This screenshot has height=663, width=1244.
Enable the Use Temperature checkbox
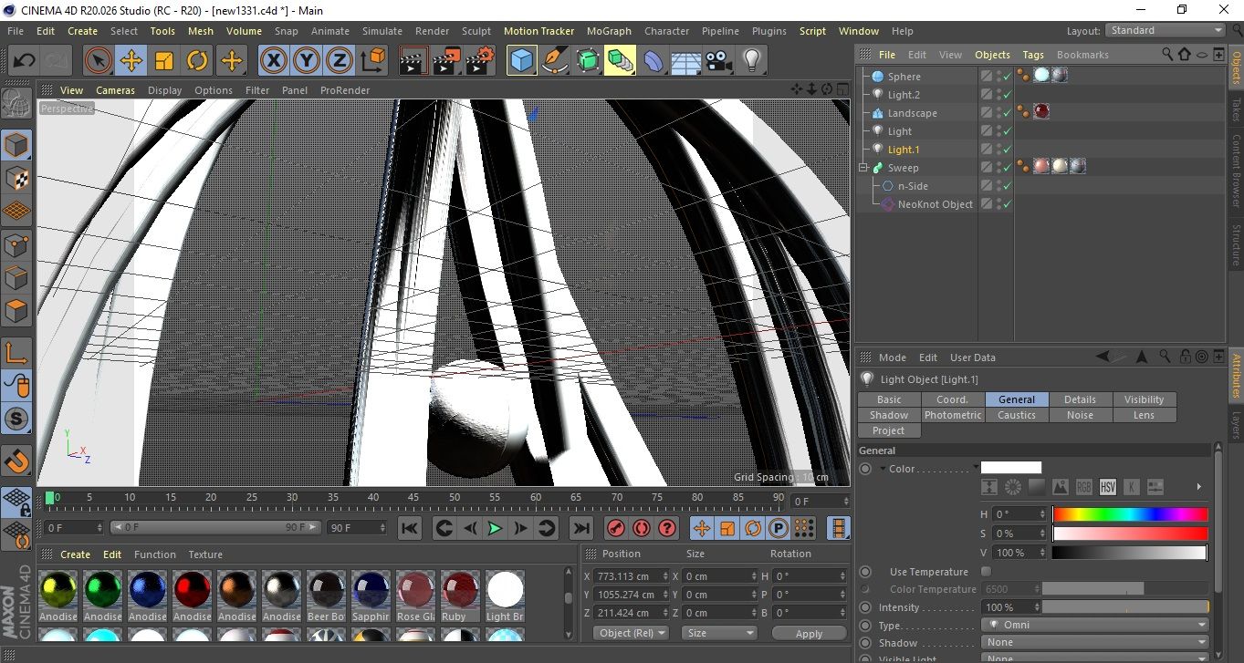pos(986,572)
